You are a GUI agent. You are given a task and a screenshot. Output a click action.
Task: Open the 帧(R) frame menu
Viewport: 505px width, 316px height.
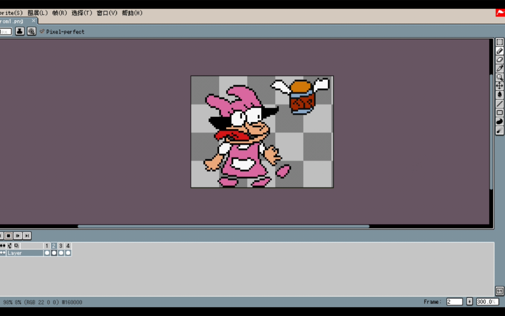coord(60,13)
